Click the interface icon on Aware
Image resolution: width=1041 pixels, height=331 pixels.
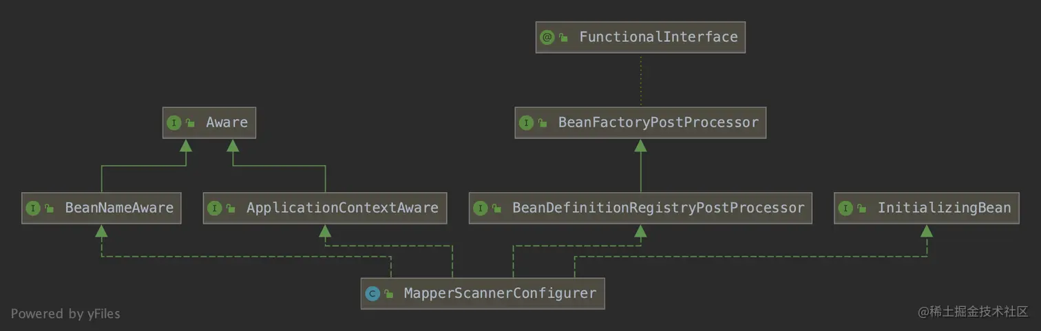pyautogui.click(x=174, y=122)
